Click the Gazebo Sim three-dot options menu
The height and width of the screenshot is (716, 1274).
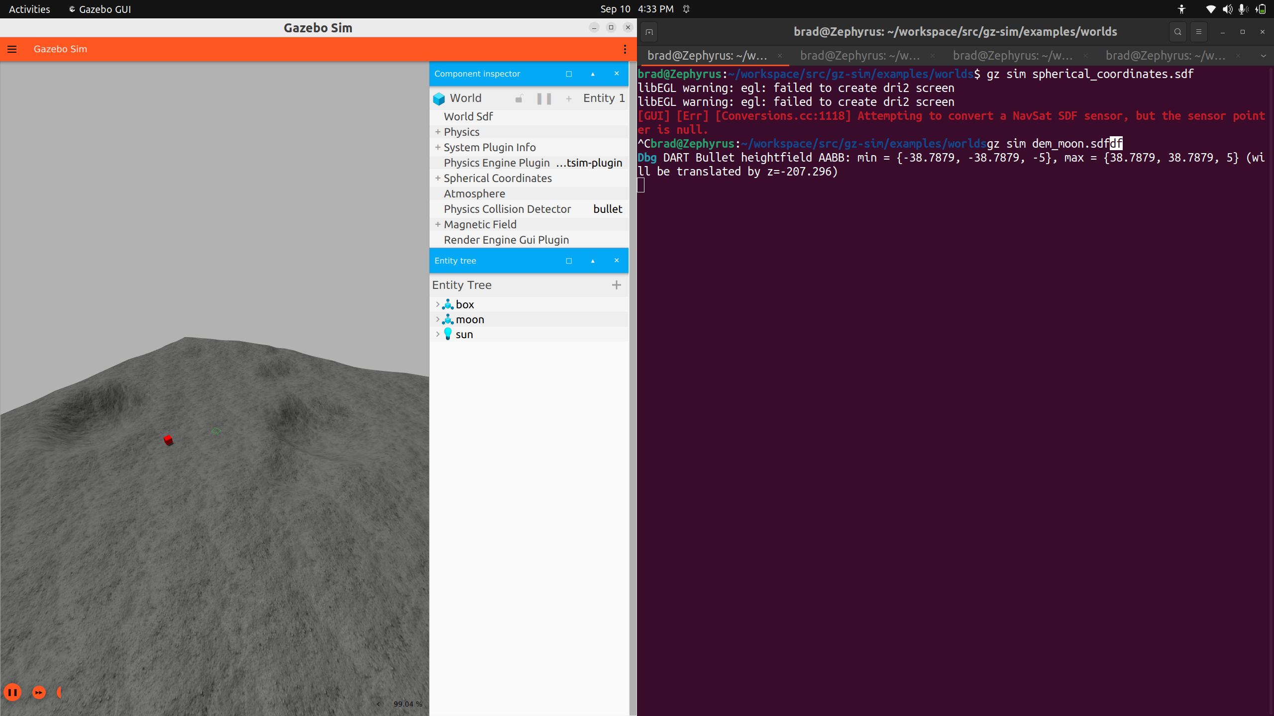[625, 49]
